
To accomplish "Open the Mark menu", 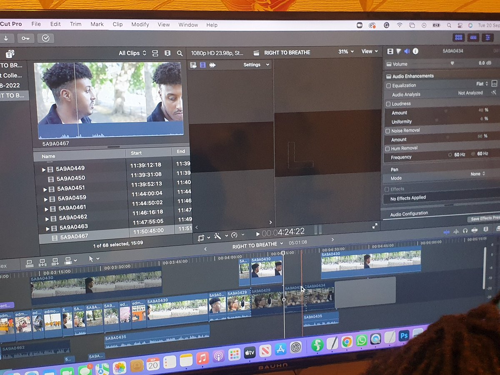I will tap(97, 24).
